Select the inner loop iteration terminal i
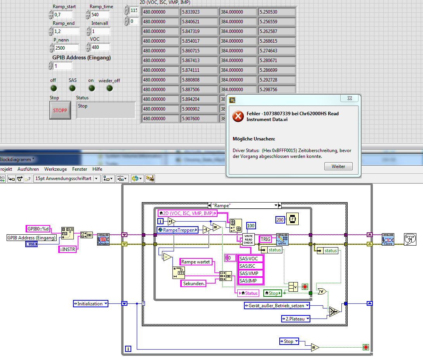This screenshot has width=423, height=362. [160, 221]
